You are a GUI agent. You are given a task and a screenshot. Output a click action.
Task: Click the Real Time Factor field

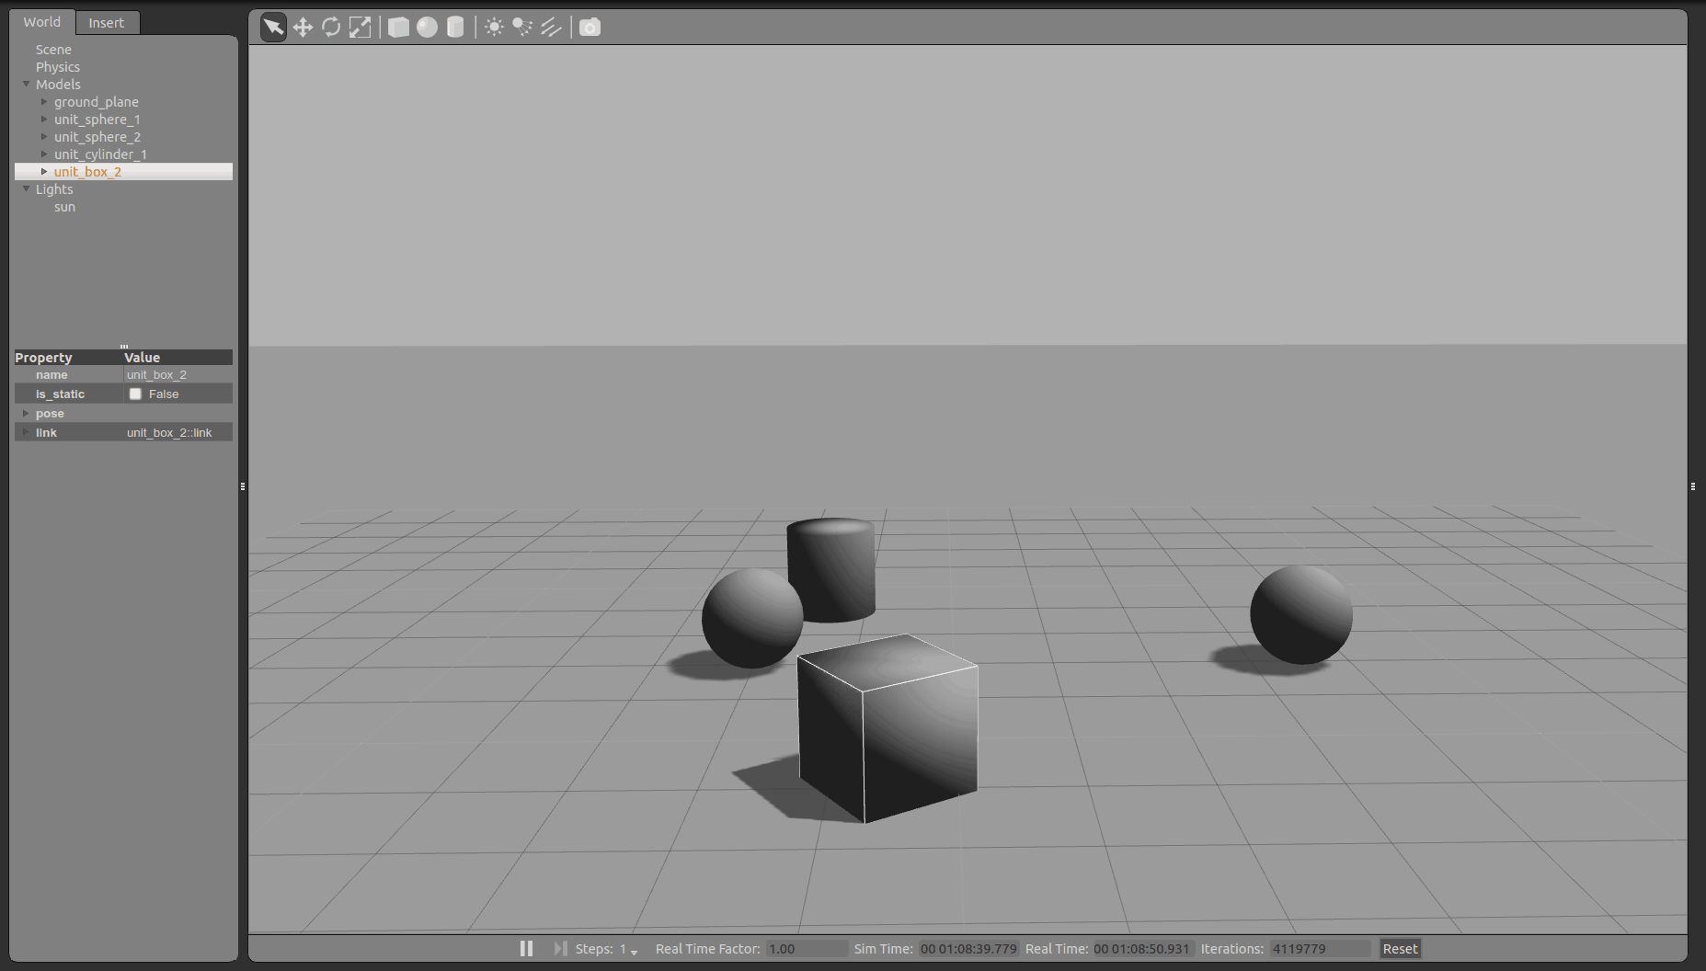click(807, 949)
